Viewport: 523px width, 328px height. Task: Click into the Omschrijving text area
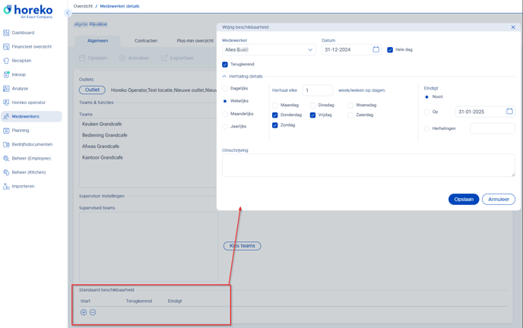[368, 165]
